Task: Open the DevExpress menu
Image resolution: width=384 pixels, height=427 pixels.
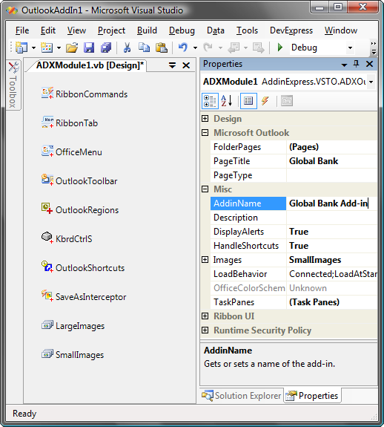Action: (x=291, y=30)
